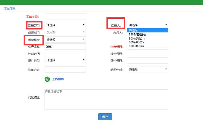Open the 证件类型 dropdown
Viewport: 203px width, 130px height.
65,60
